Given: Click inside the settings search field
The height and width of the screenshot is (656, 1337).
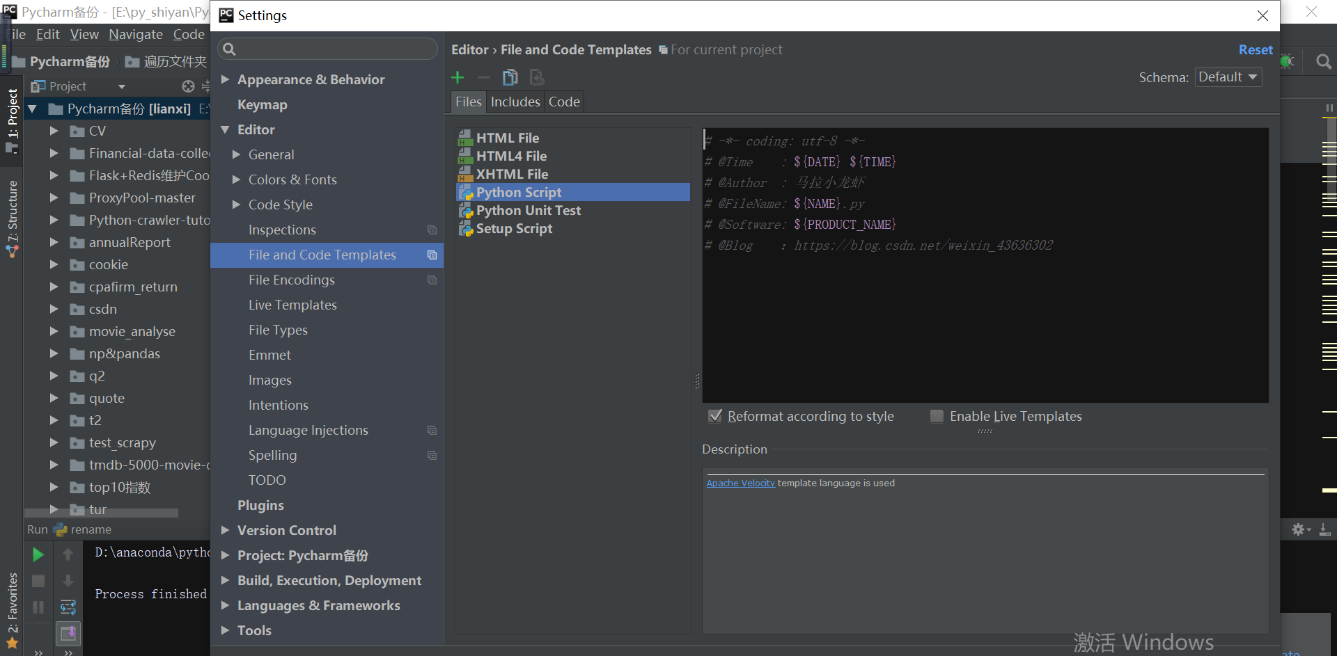Looking at the screenshot, I should (x=327, y=49).
